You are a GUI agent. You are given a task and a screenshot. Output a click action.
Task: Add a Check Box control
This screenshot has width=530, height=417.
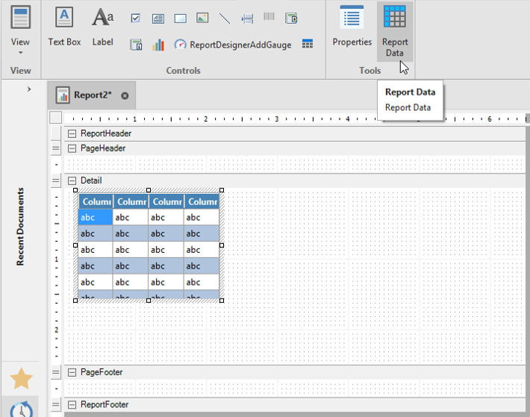pos(136,18)
